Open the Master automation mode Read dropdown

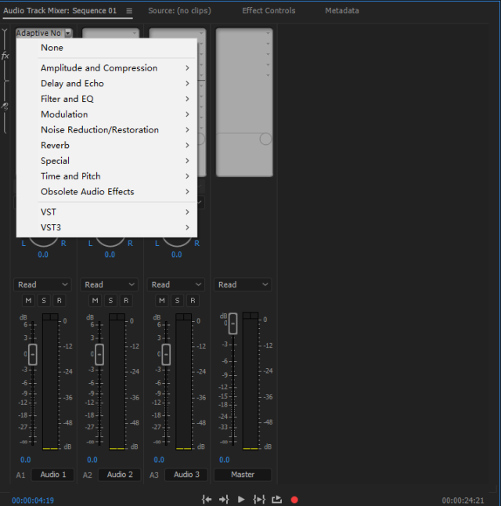pyautogui.click(x=243, y=284)
